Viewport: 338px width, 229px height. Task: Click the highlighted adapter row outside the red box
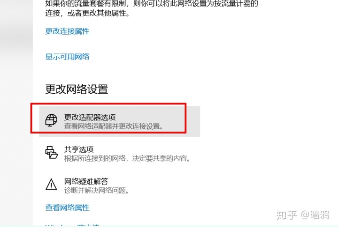pyautogui.click(x=193, y=121)
